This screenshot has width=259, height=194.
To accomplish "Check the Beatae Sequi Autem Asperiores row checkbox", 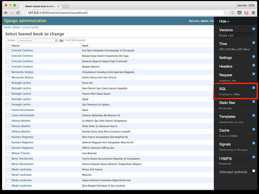I will click(x=8, y=56).
